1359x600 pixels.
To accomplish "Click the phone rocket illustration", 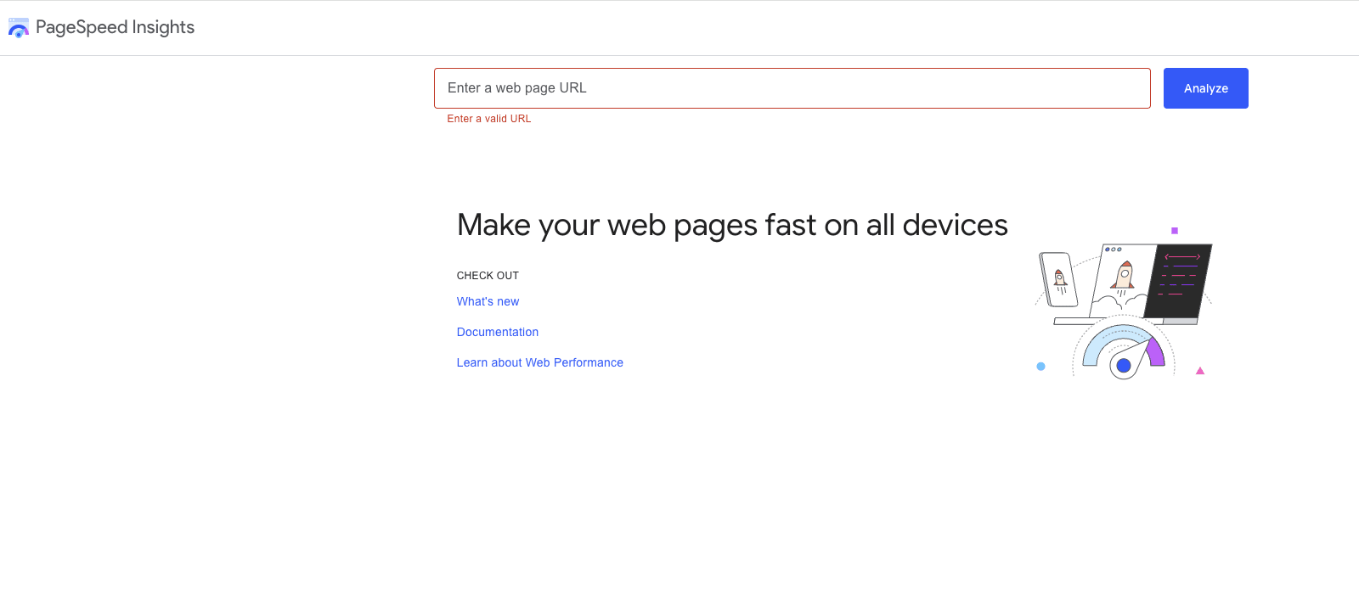I will [1058, 279].
